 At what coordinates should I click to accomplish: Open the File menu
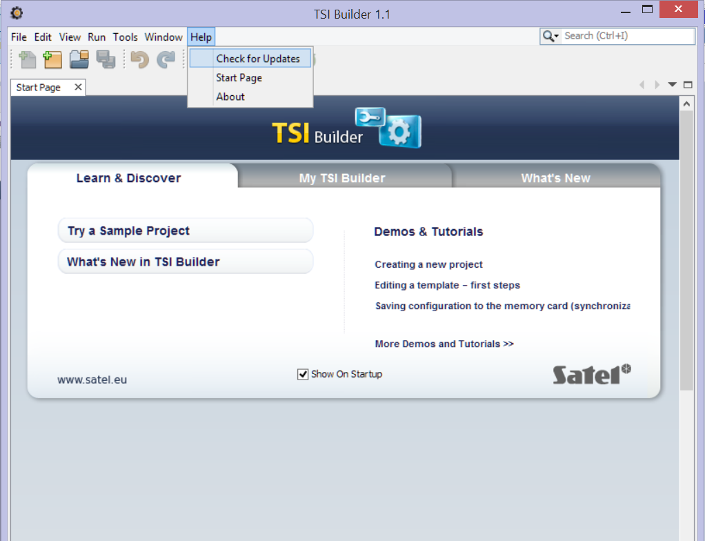coord(19,37)
